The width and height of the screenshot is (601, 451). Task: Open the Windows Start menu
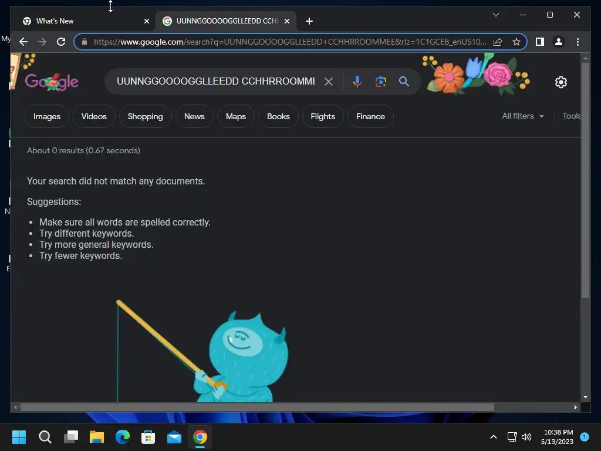[19, 437]
